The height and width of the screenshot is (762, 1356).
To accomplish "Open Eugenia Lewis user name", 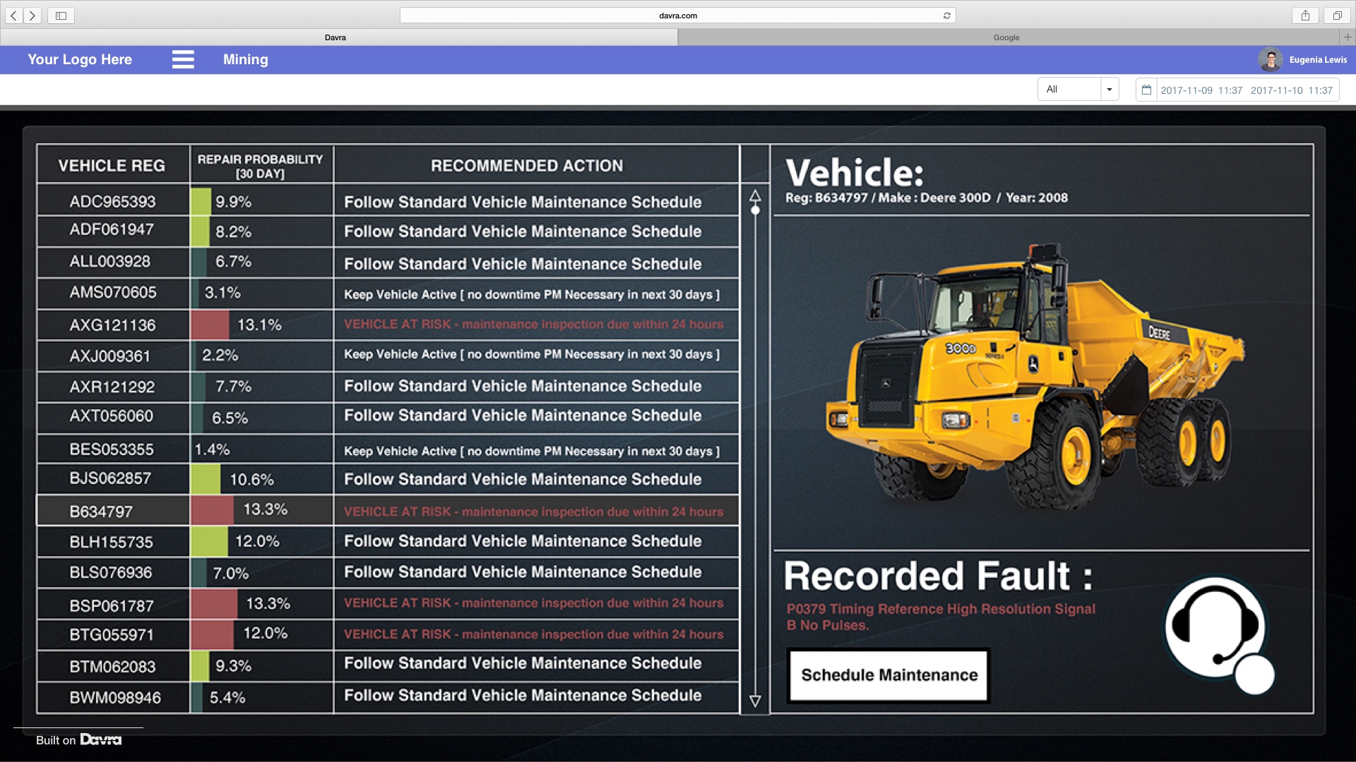I will click(1318, 60).
